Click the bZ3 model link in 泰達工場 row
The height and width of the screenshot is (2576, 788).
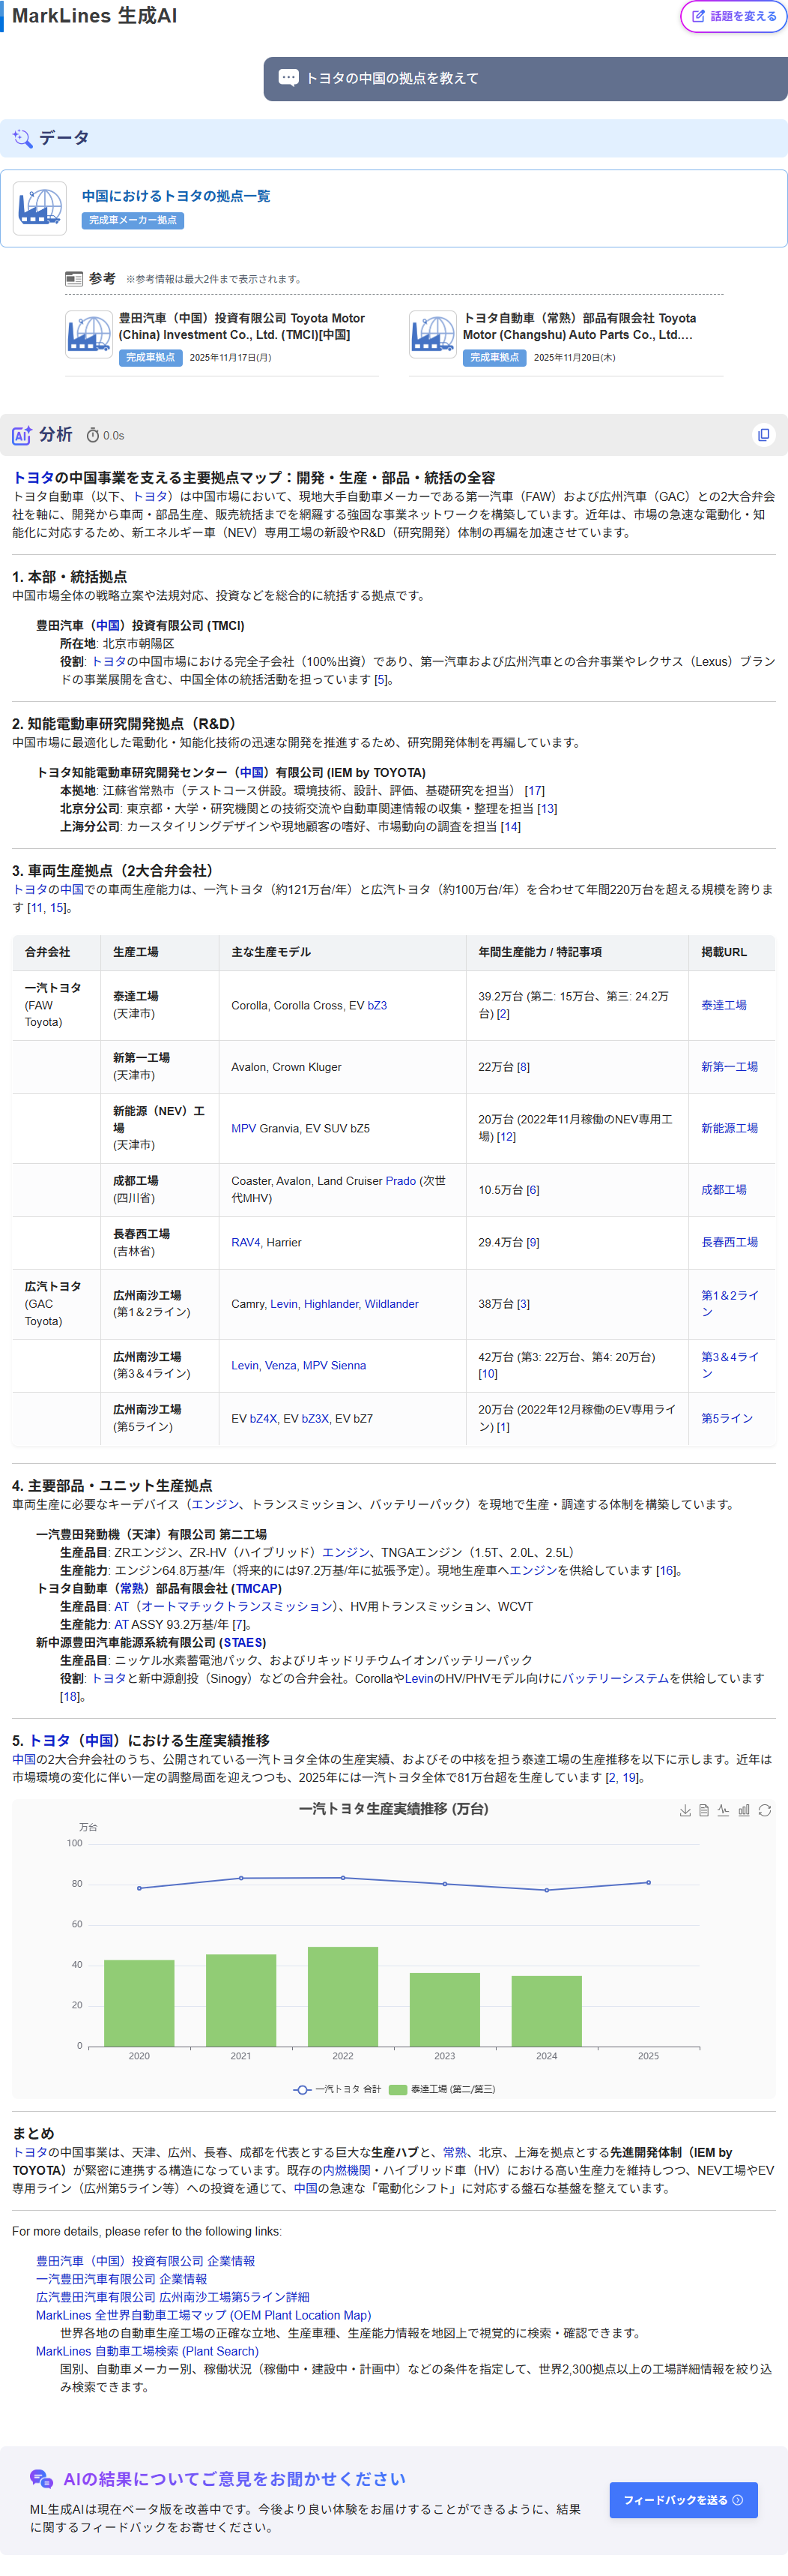tap(378, 1005)
